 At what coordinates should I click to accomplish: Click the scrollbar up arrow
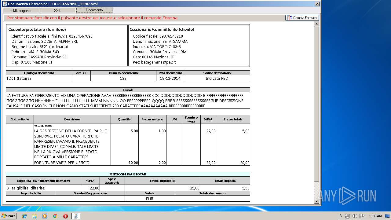point(316,24)
